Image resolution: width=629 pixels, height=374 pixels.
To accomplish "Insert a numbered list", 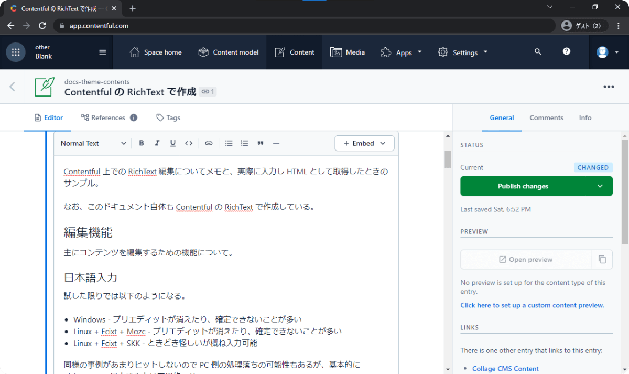I will [244, 143].
